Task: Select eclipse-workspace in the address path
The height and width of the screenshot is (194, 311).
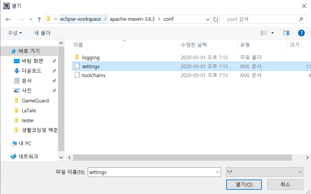Action: [x=80, y=19]
